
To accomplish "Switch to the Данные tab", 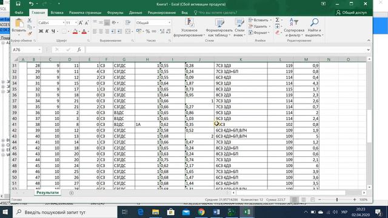I will click(135, 13).
